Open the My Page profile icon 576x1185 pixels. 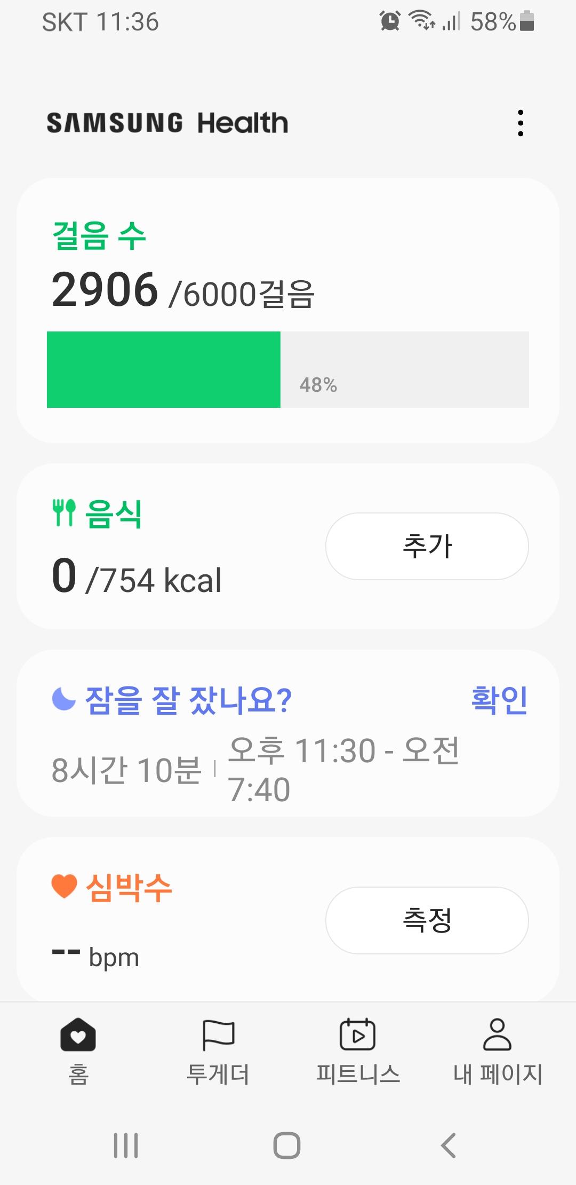click(x=497, y=1034)
